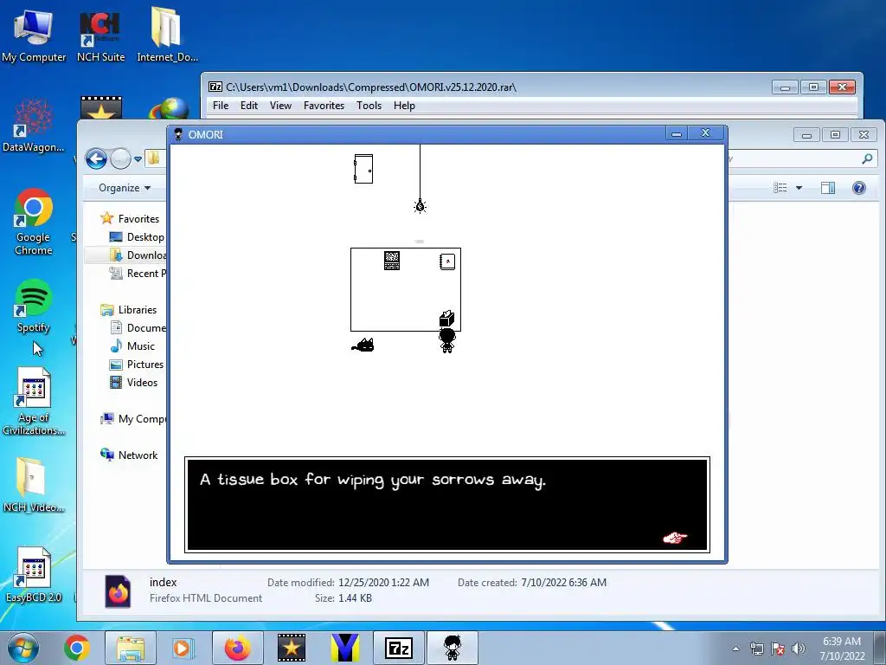Click the film star app in taskbar
Screen dimensions: 886x665
291,648
